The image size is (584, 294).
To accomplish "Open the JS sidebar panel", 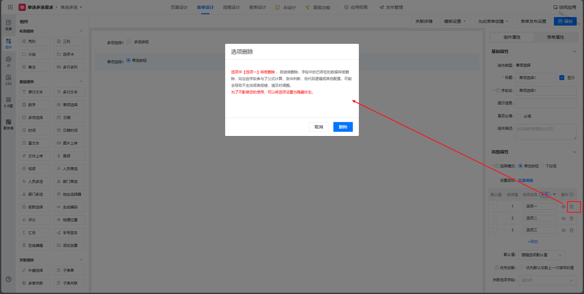I will (8, 62).
